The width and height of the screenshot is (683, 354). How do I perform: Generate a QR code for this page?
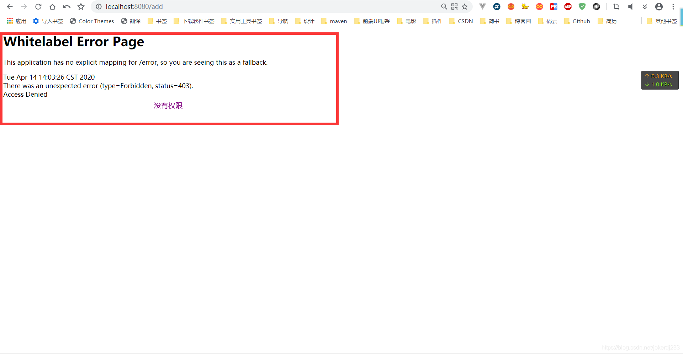pyautogui.click(x=454, y=7)
